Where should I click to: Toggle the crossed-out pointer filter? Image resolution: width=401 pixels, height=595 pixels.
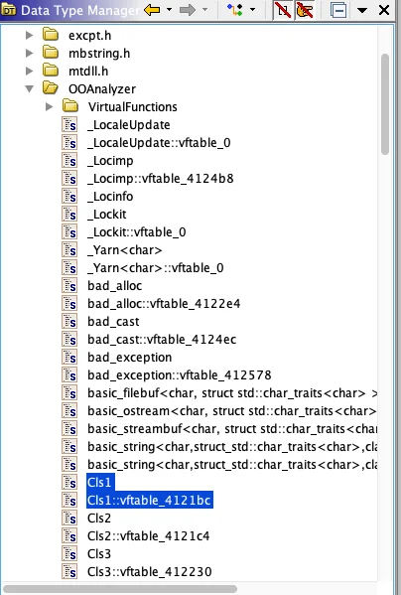coord(283,10)
